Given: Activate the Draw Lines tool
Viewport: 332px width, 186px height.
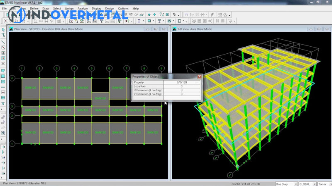Looking at the screenshot, I should 3,42.
